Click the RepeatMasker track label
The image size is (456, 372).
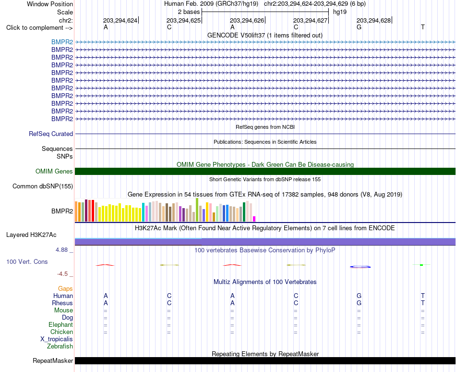[53, 360]
